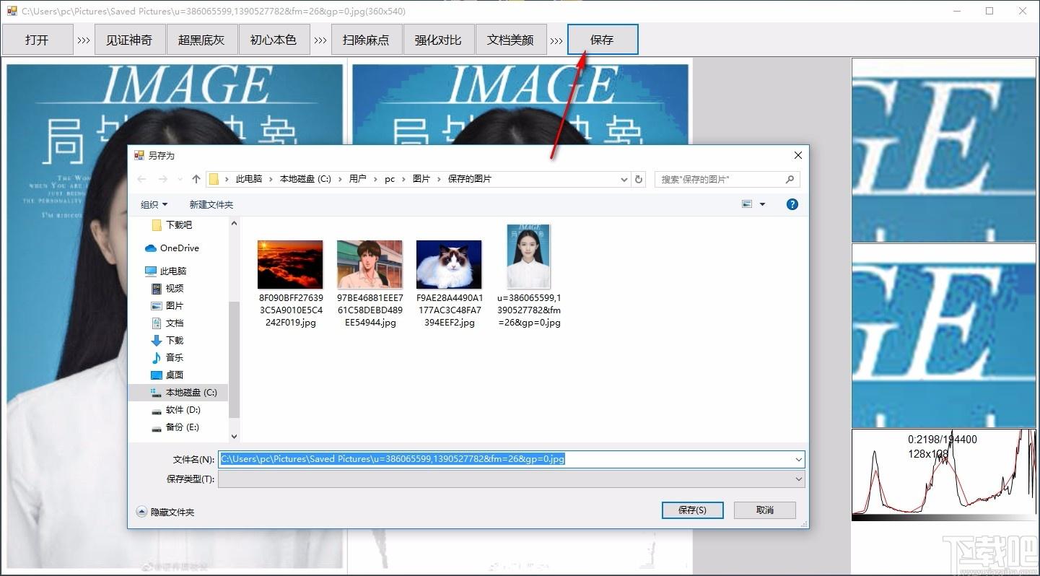The width and height of the screenshot is (1040, 576).
Task: Select the cat image F9AE28A4490A thumbnail
Action: point(449,265)
